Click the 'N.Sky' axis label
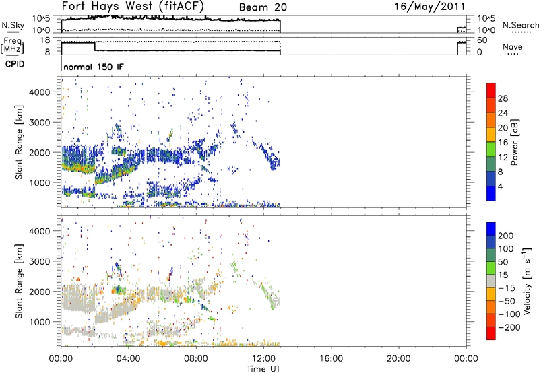 pos(13,25)
